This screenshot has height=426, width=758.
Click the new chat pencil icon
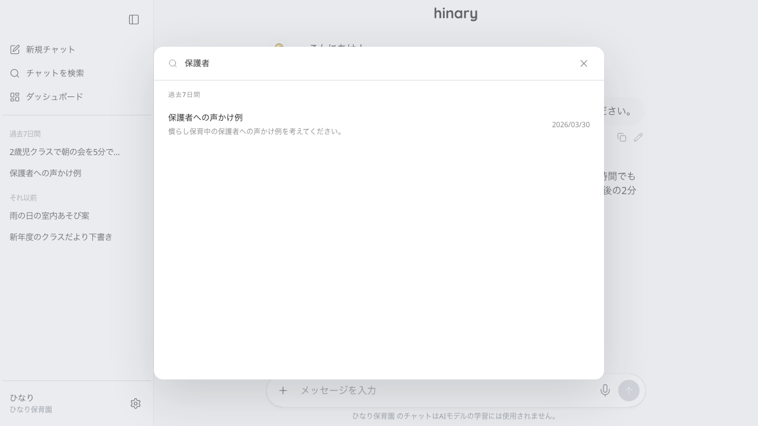pyautogui.click(x=15, y=49)
